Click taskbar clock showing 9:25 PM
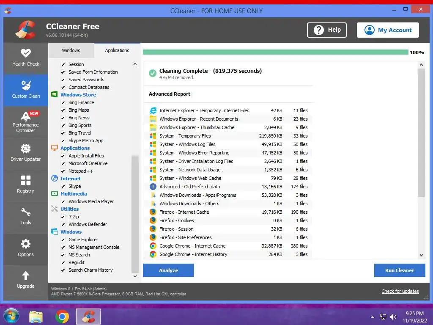Viewport: 433px width, 325px height. click(x=414, y=317)
